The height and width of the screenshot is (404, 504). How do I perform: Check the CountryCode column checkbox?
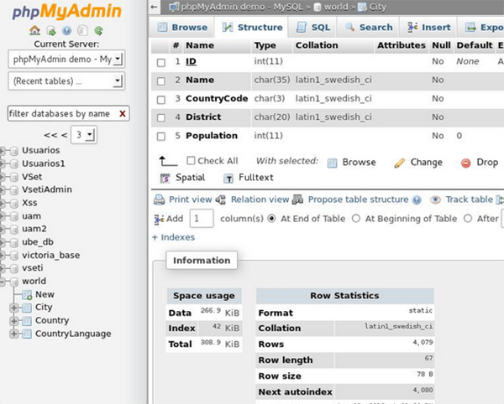pyautogui.click(x=161, y=100)
